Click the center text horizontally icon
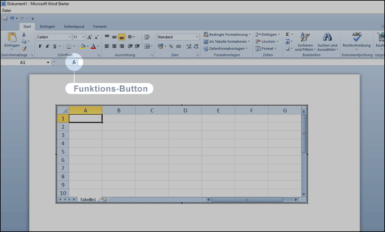Screen dimensions: 385x232 click(x=114, y=46)
